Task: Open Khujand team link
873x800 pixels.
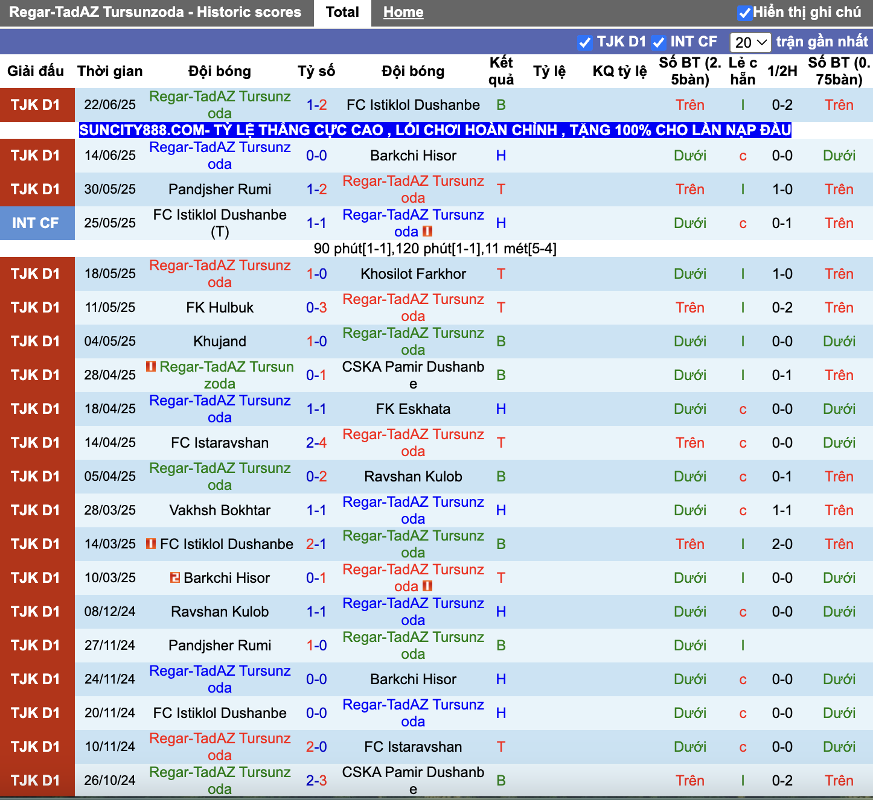Action: pyautogui.click(x=220, y=341)
